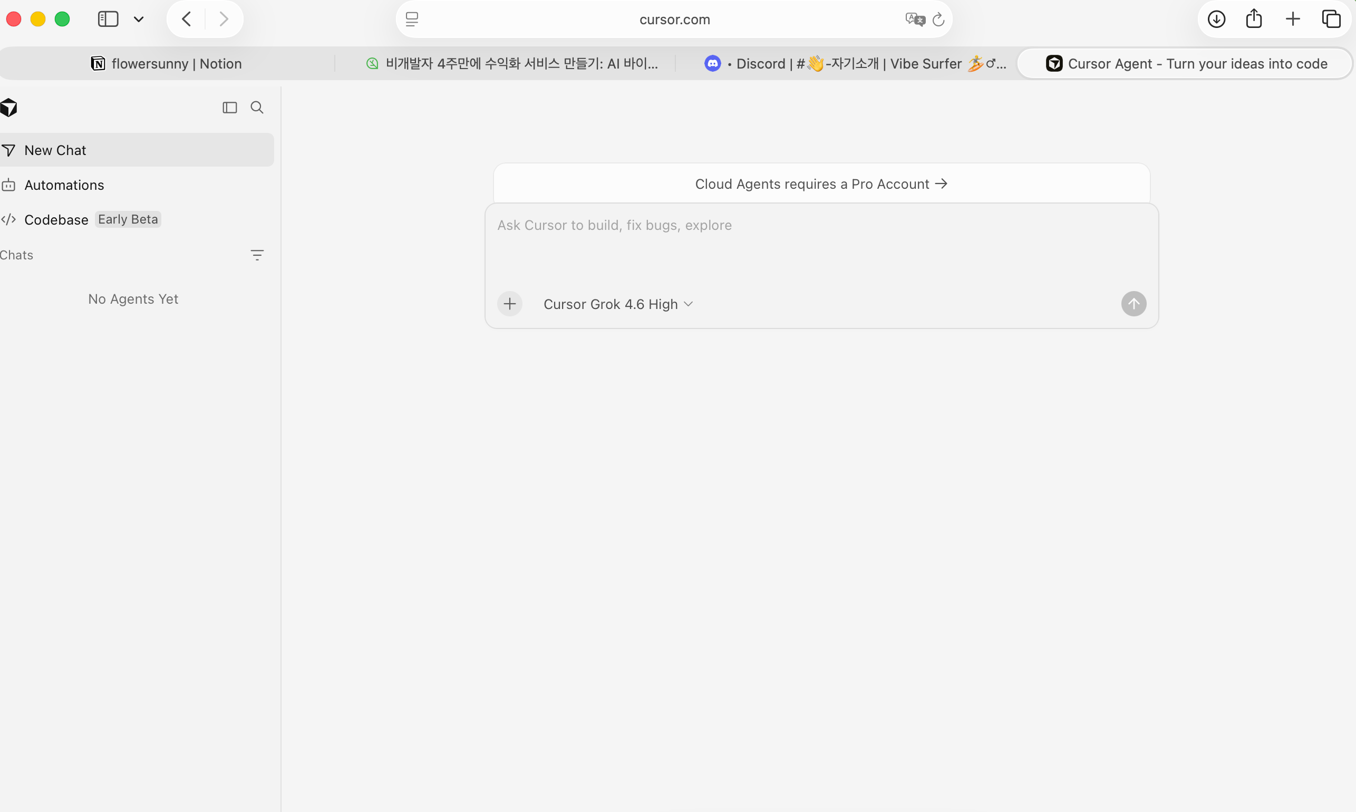Enter full screen with the green button
Image resolution: width=1356 pixels, height=812 pixels.
62,19
